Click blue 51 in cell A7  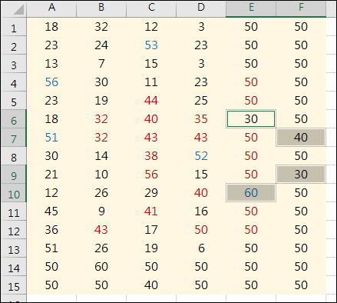point(51,138)
